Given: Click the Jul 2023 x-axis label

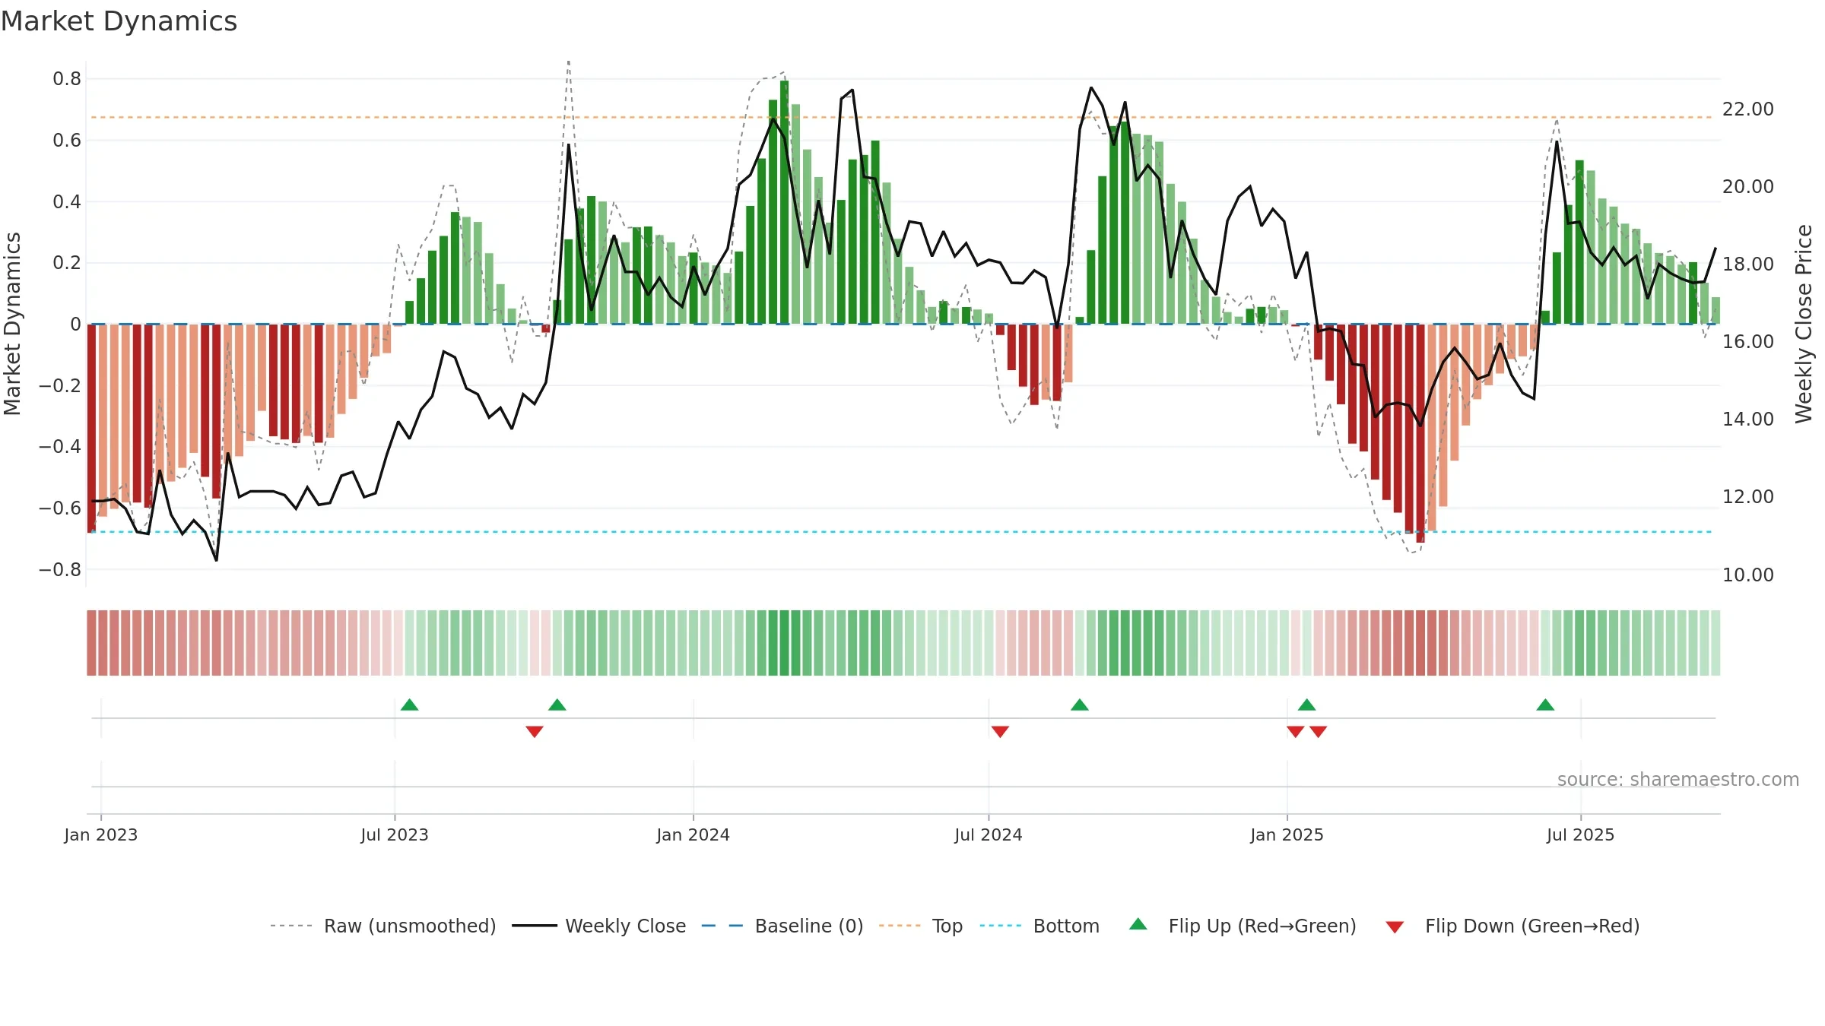Looking at the screenshot, I should pos(395,834).
